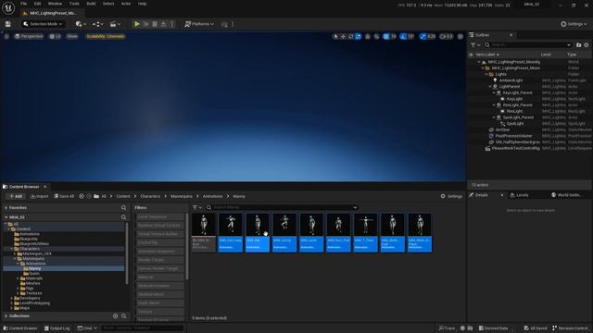
Task: Open the cinematics clapperboard dropdown
Action: (x=115, y=24)
